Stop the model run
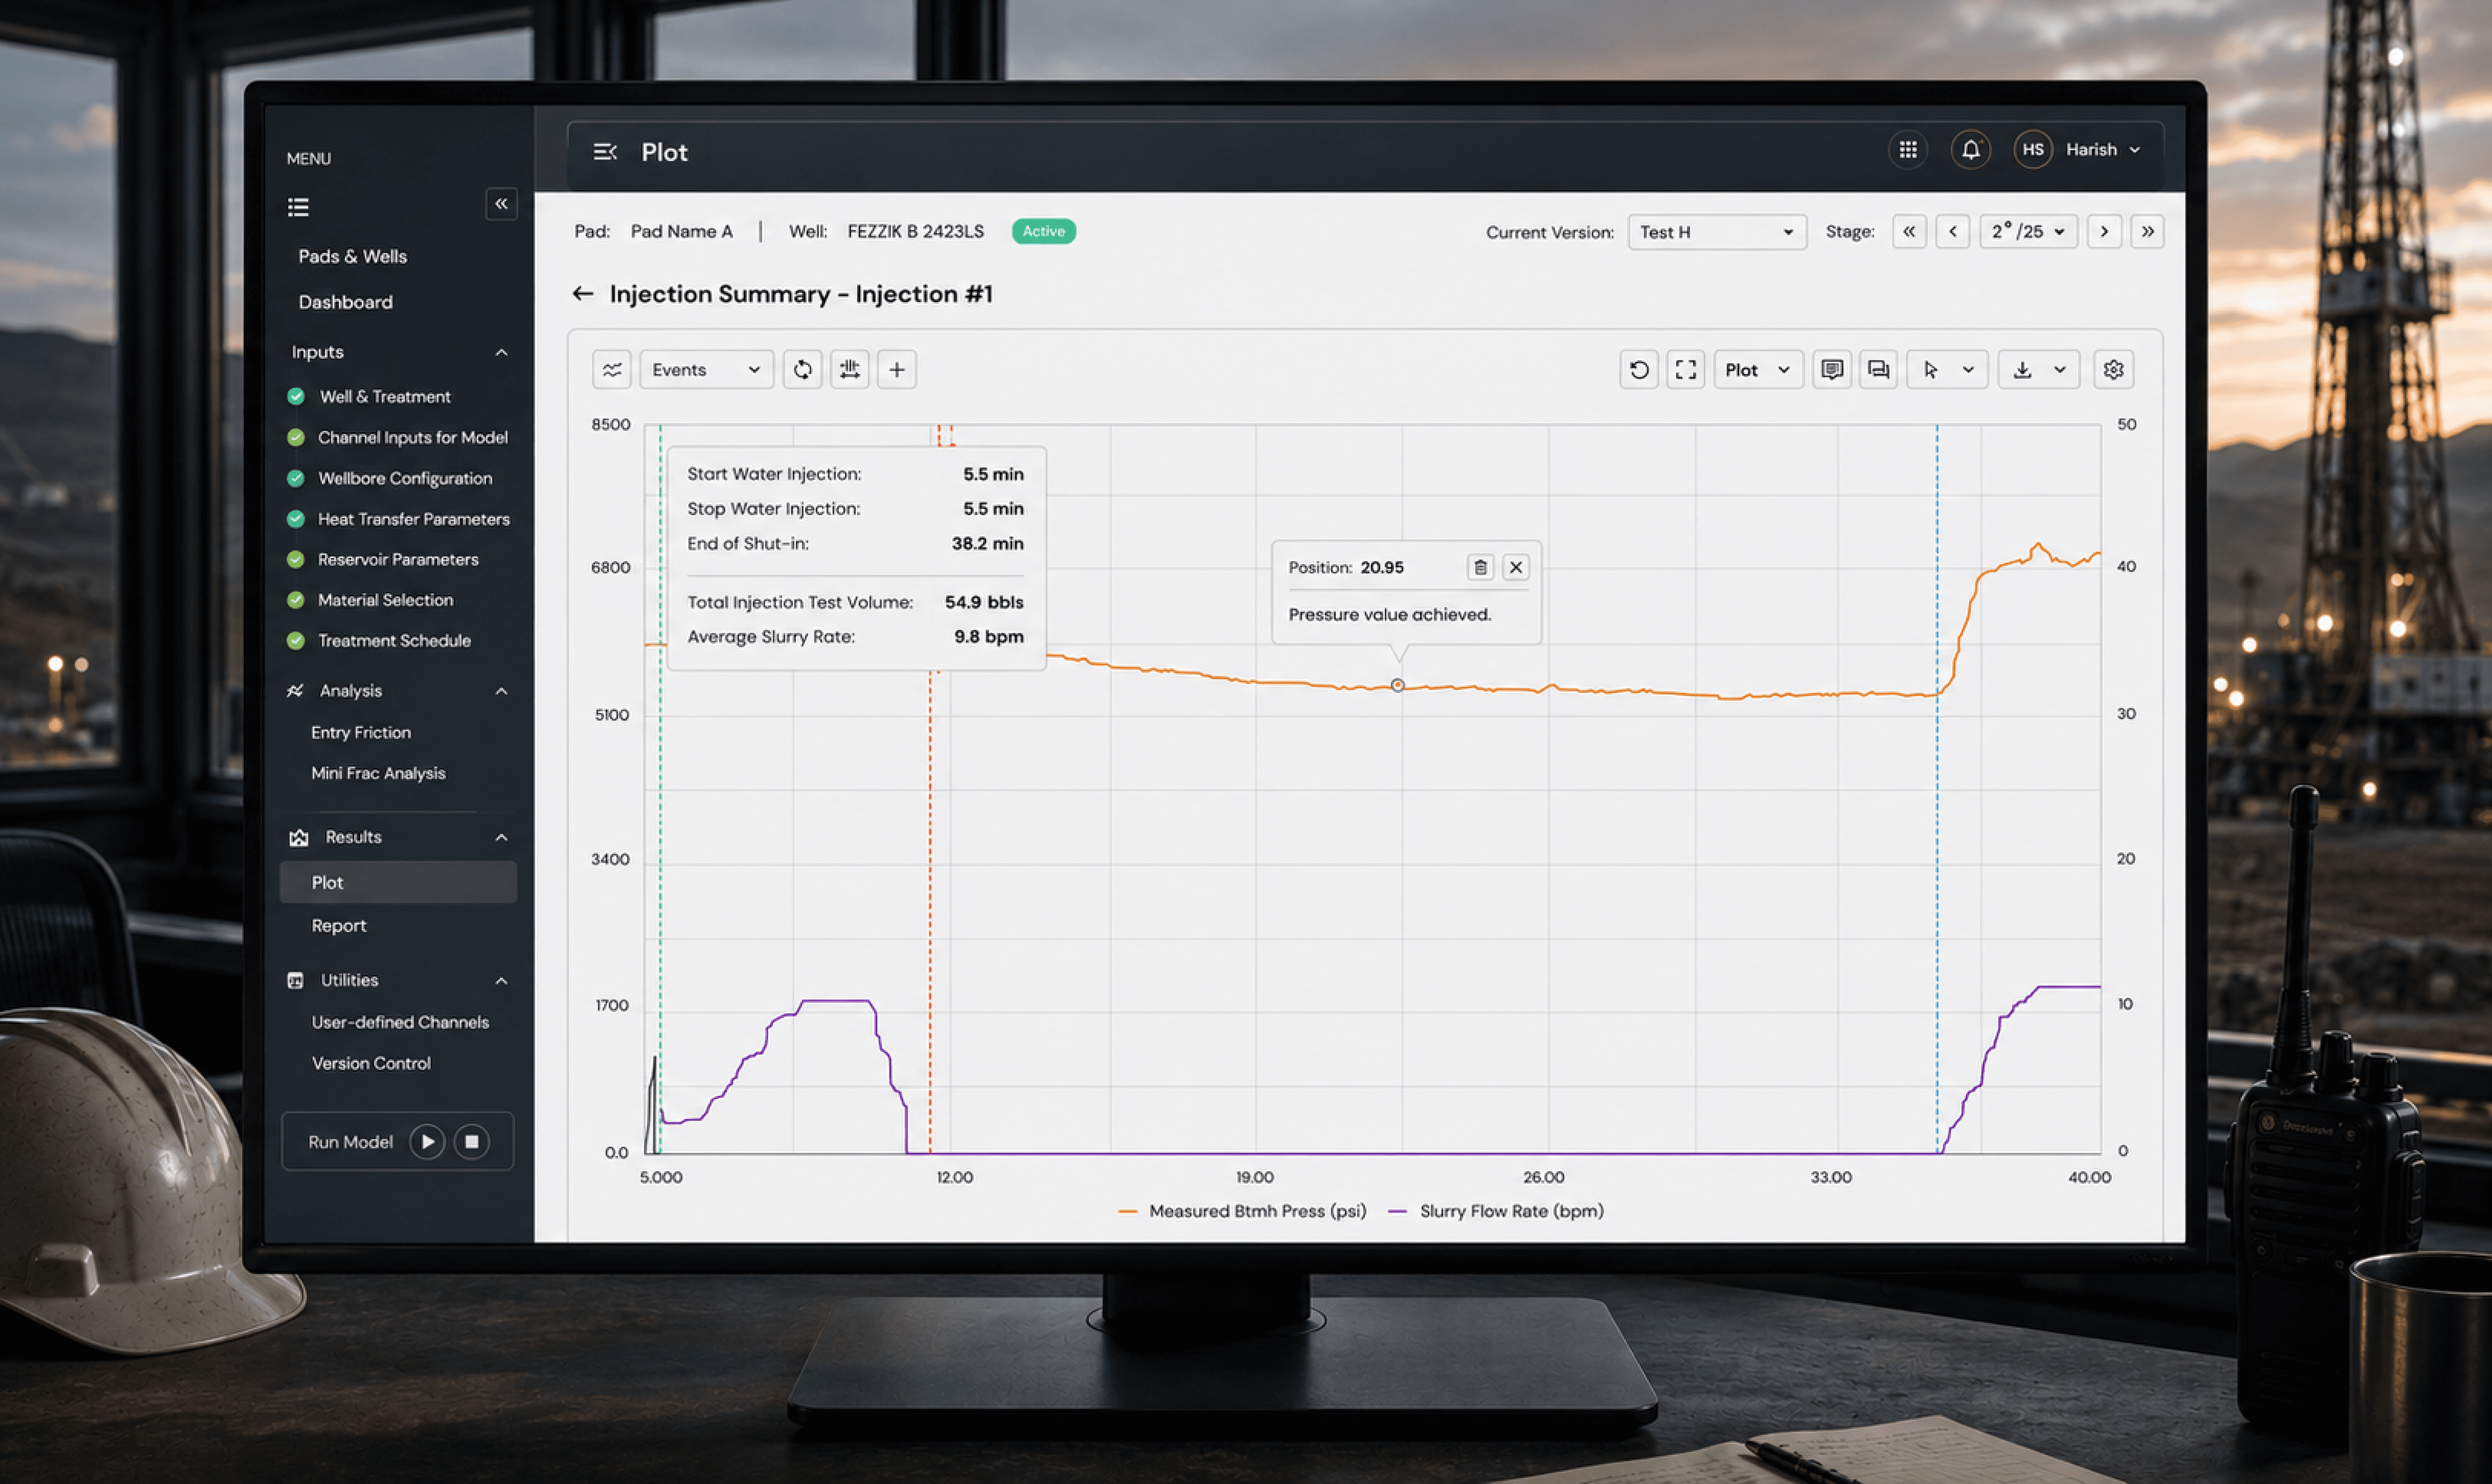Image resolution: width=2492 pixels, height=1484 pixels. (x=472, y=1142)
